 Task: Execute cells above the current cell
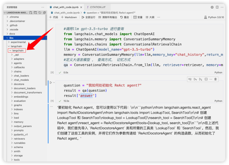(195, 79)
